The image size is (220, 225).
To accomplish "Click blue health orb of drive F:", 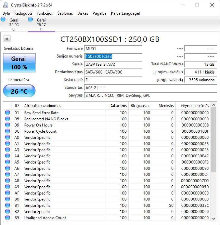I will (30, 19).
